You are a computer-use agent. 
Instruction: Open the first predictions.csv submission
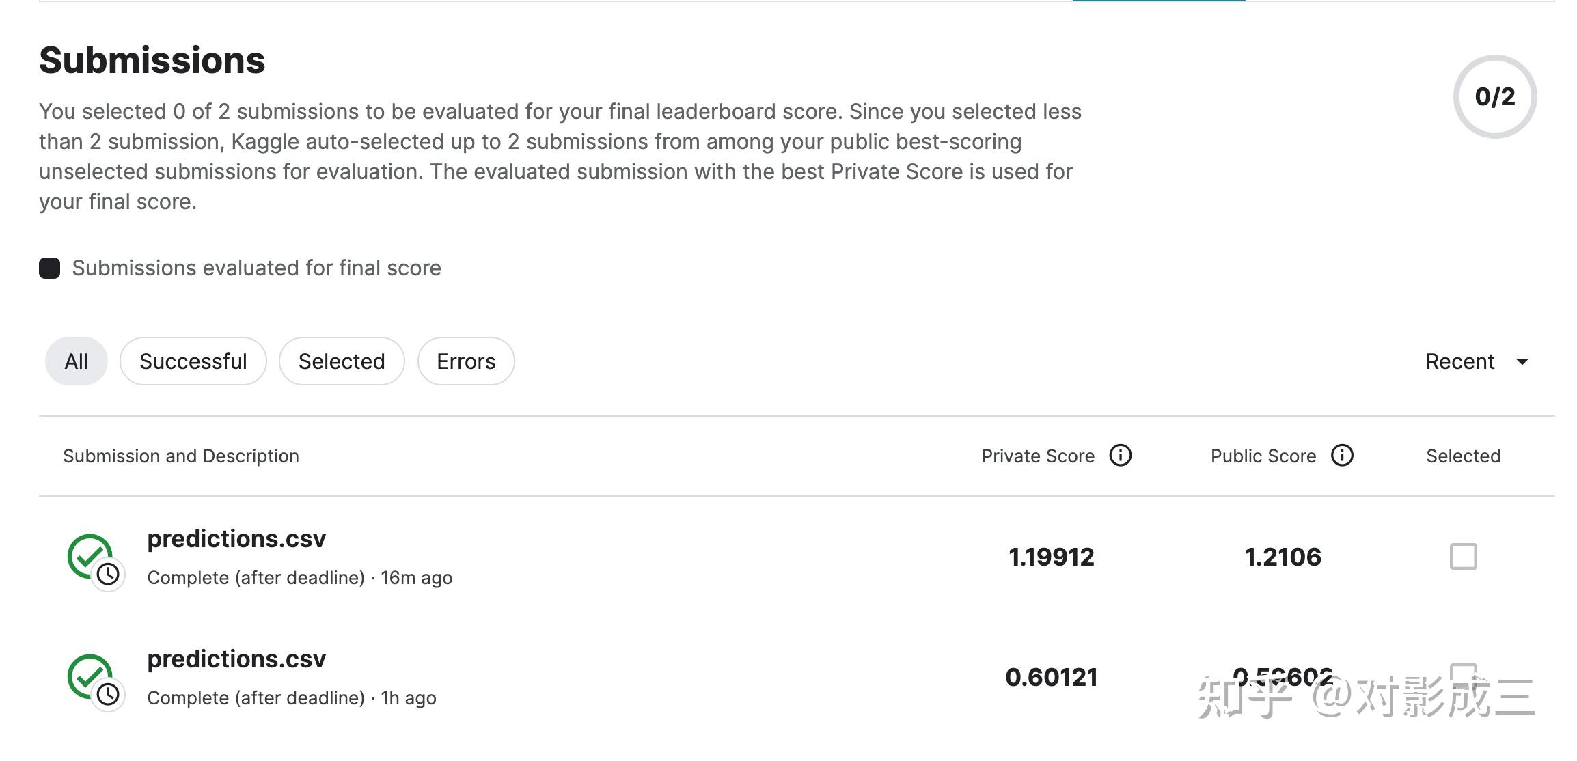tap(236, 539)
